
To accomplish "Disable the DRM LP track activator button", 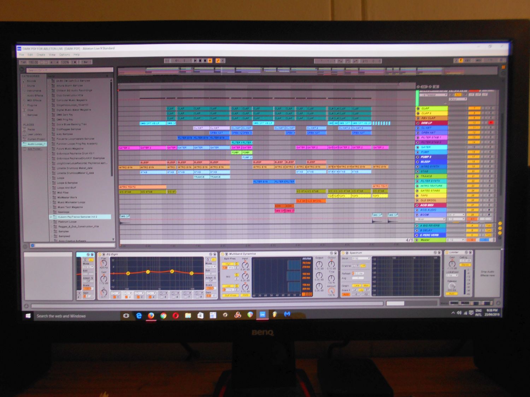I will tap(474, 123).
